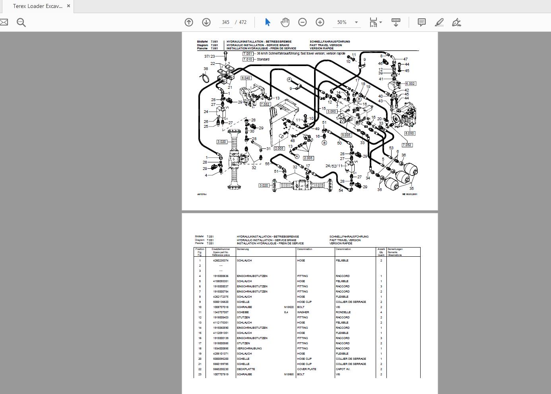Go to the previous page

click(x=189, y=22)
